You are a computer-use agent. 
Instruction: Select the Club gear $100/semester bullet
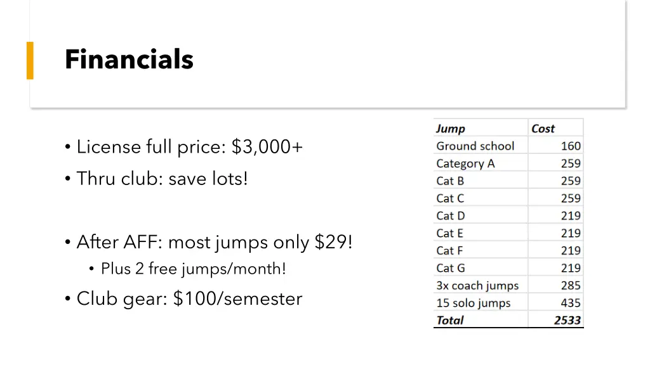[x=183, y=299]
